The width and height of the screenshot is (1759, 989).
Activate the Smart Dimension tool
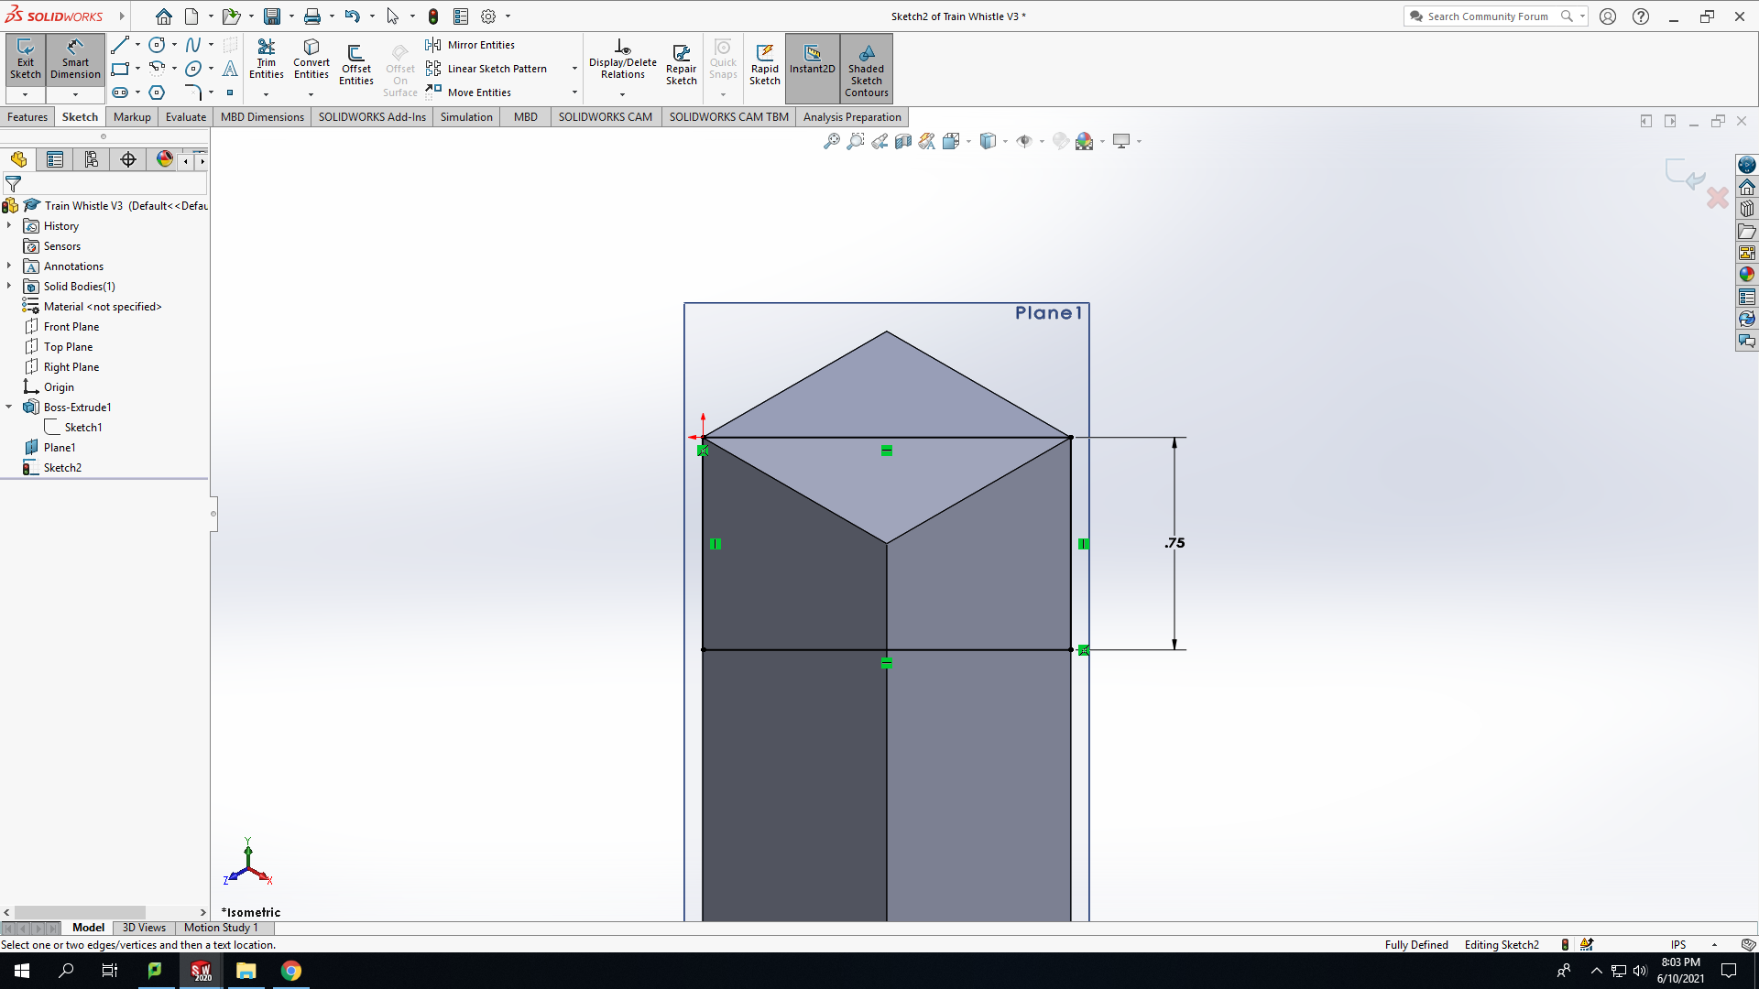[75, 60]
